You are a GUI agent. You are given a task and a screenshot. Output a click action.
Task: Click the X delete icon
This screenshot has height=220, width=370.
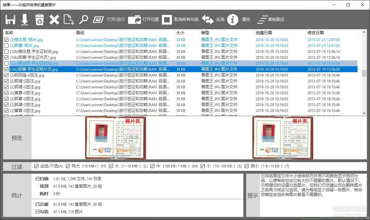(54, 19)
